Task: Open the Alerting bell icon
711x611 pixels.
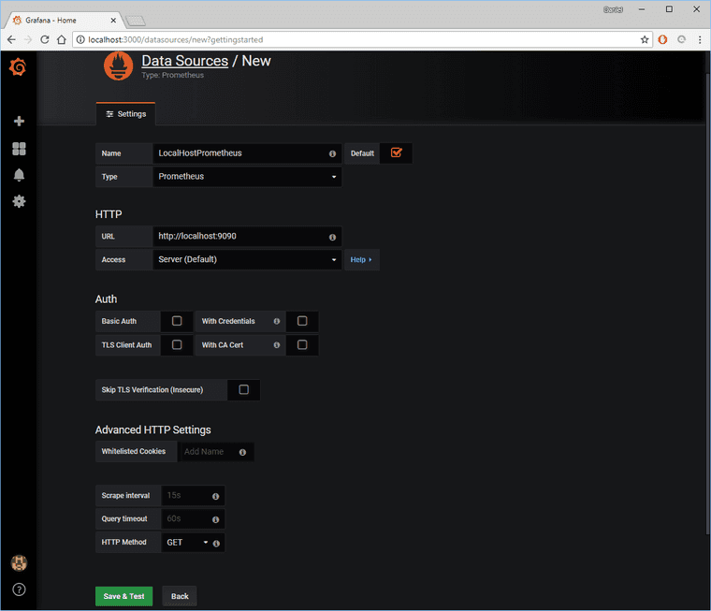Action: click(19, 175)
